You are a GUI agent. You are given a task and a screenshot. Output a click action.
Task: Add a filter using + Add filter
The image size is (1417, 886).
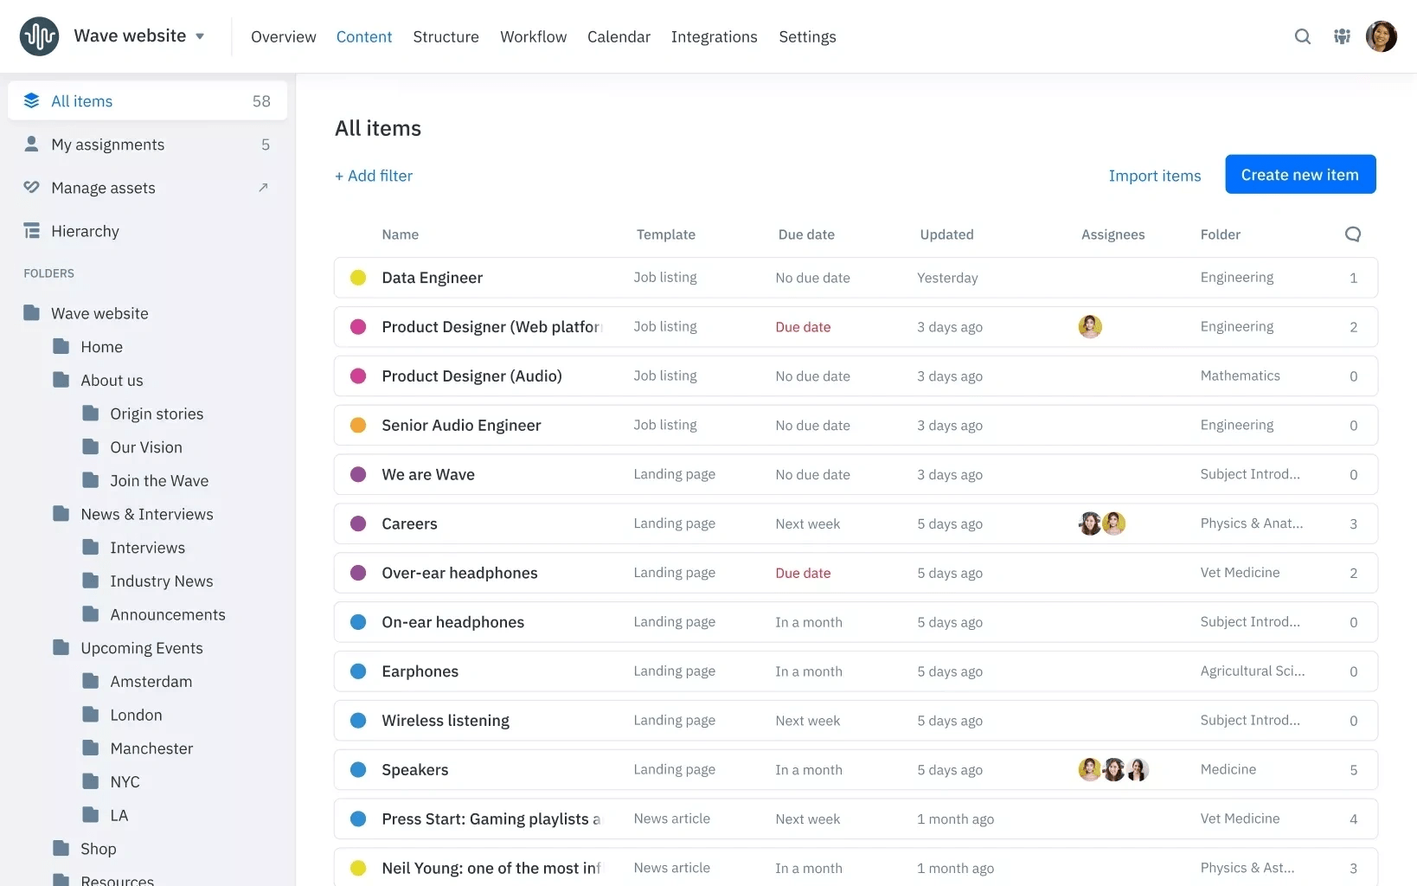coord(374,176)
